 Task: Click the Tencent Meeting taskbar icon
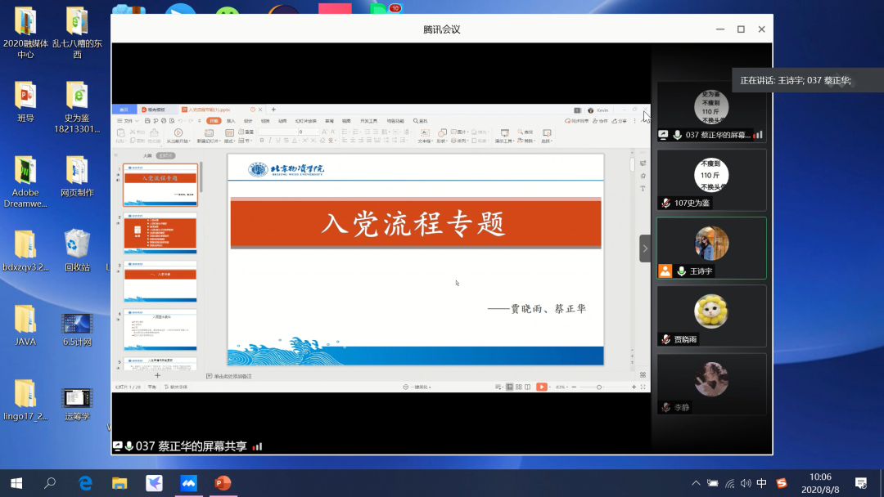pyautogui.click(x=187, y=483)
